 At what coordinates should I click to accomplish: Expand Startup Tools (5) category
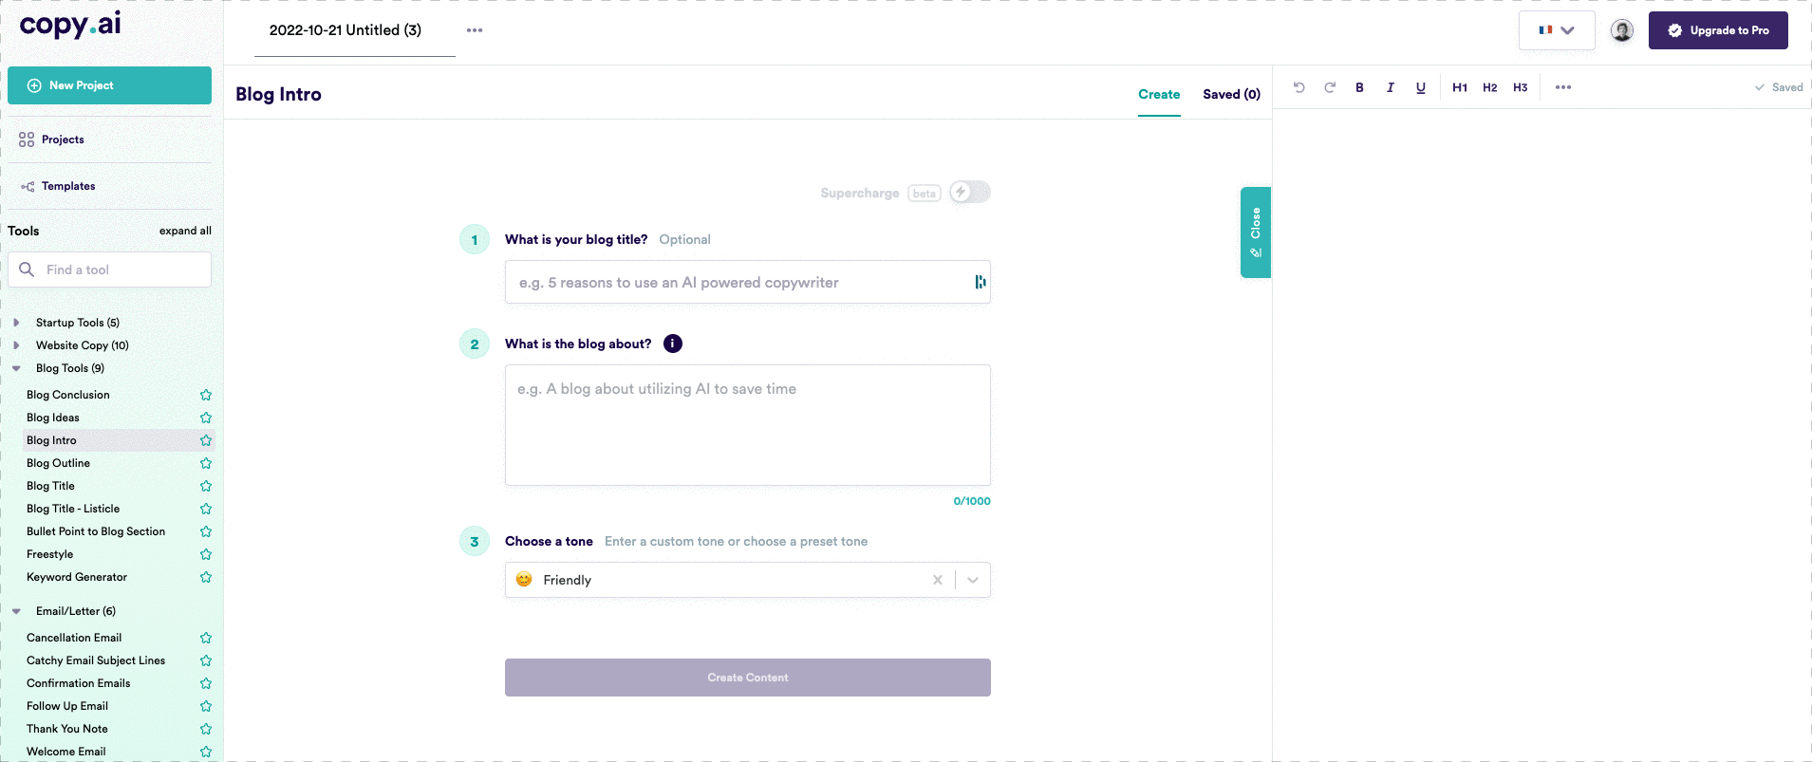16,323
